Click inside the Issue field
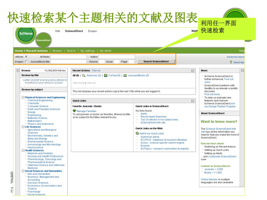 point(117,61)
